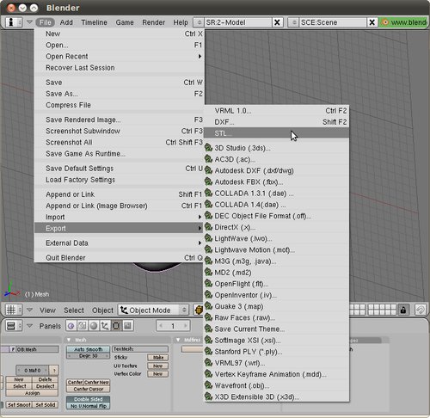Click New button next to UV Texture

coord(158,366)
